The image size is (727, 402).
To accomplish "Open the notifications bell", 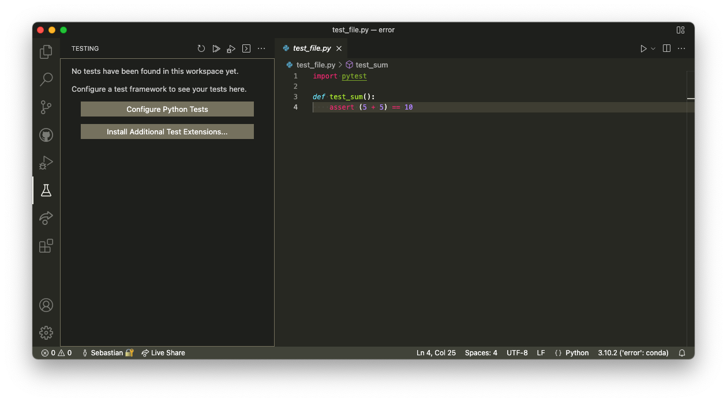I will click(x=681, y=352).
